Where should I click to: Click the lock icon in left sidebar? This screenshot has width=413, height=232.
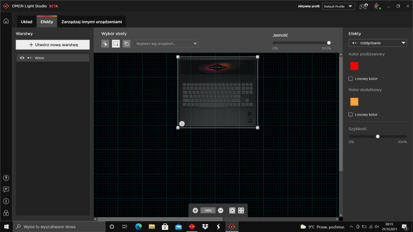tap(6, 213)
